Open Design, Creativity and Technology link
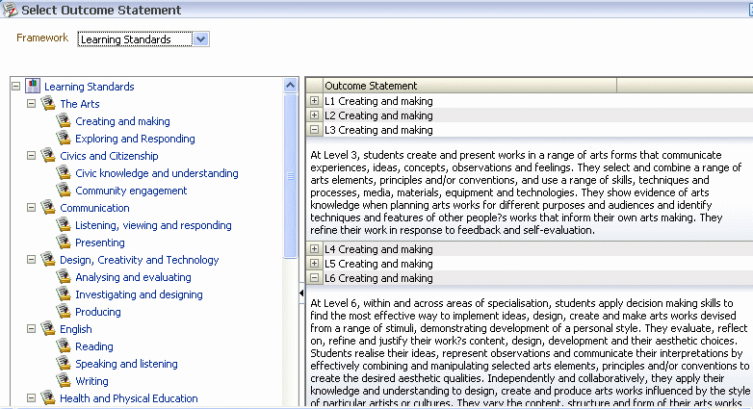This screenshot has width=753, height=409. click(140, 260)
